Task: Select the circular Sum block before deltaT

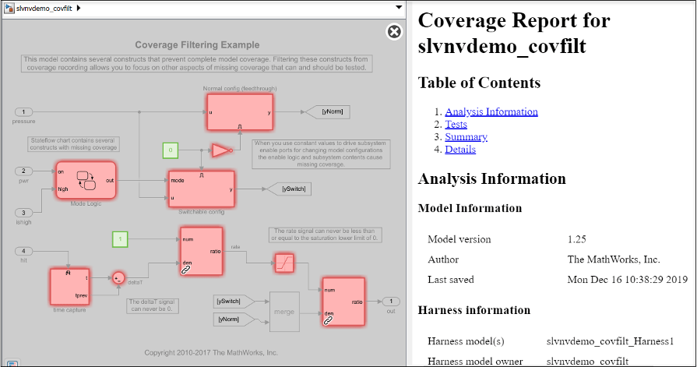Action: [x=118, y=278]
